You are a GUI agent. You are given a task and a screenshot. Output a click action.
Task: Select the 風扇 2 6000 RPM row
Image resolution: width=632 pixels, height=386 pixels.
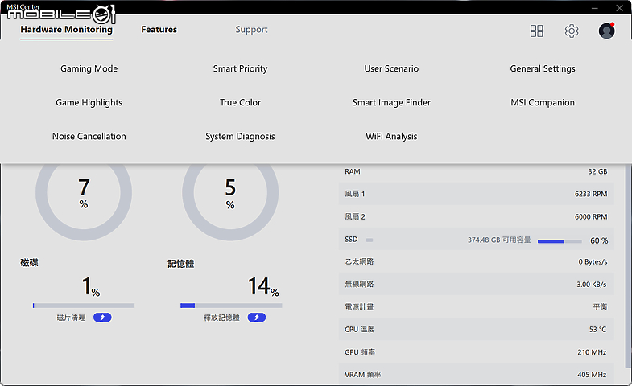(x=477, y=216)
